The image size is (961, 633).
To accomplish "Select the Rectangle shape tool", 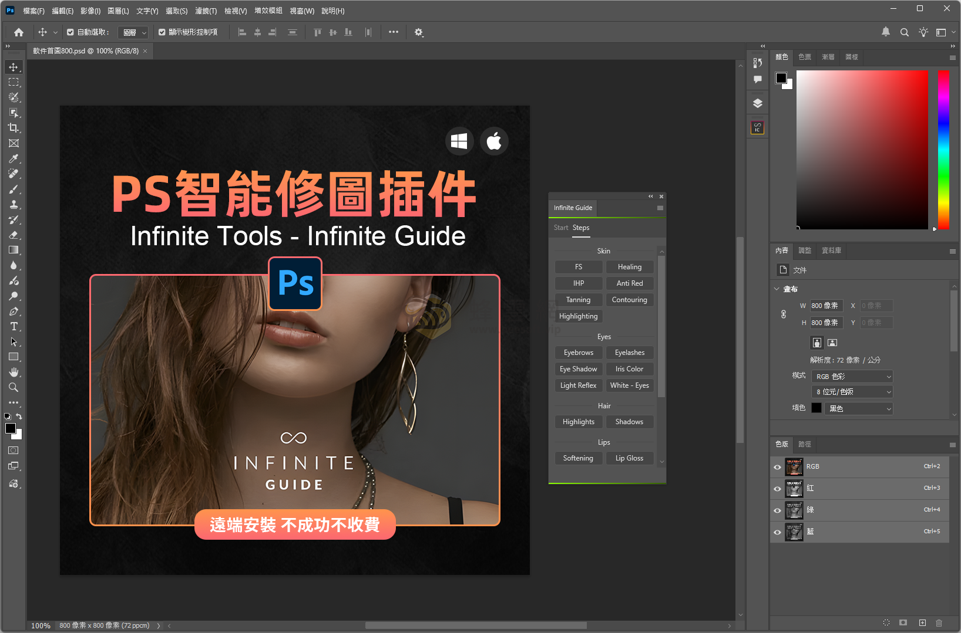I will (x=14, y=357).
